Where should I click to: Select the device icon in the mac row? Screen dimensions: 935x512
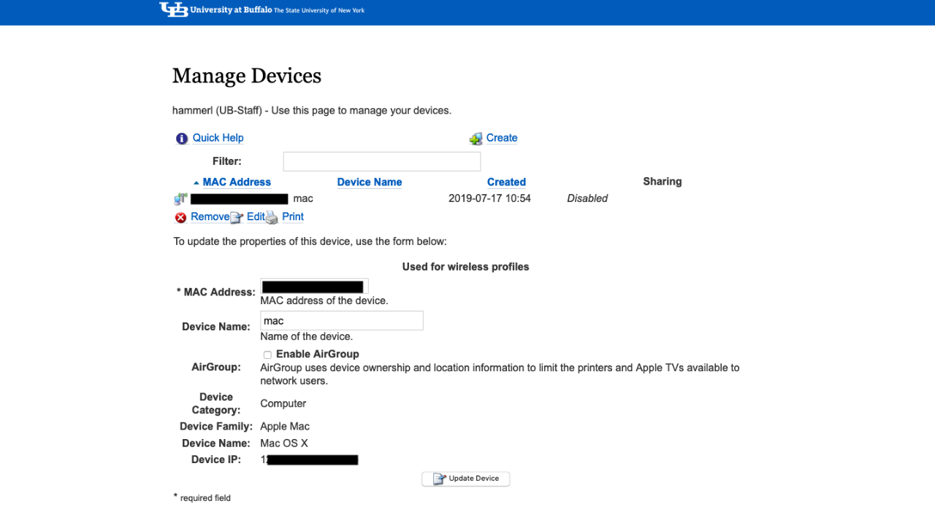point(180,198)
